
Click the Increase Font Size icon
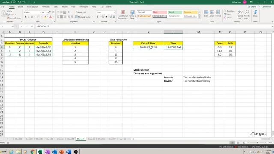tap(50, 12)
